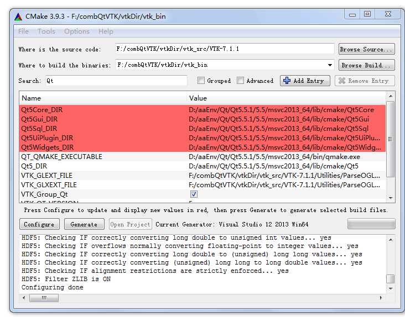Viewport: 405px width, 317px height.
Task: Select the VTK_GLEXT_FILE entry name
Action: (x=46, y=176)
